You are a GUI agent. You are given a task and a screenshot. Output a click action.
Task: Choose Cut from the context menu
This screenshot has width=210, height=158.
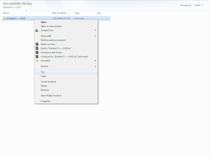pyautogui.click(x=66, y=72)
